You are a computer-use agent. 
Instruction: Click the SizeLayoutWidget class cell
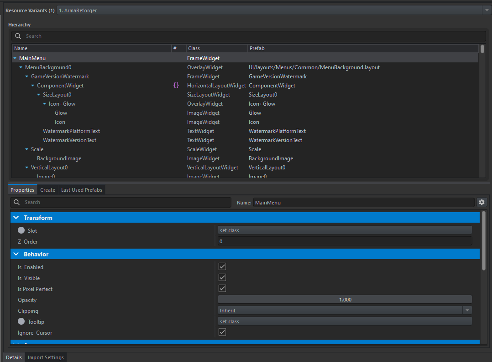tap(208, 95)
